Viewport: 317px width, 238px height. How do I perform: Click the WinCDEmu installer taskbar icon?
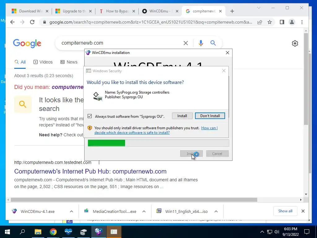99,232
